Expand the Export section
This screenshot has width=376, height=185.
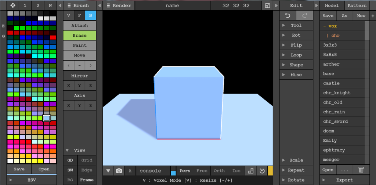click(344, 180)
